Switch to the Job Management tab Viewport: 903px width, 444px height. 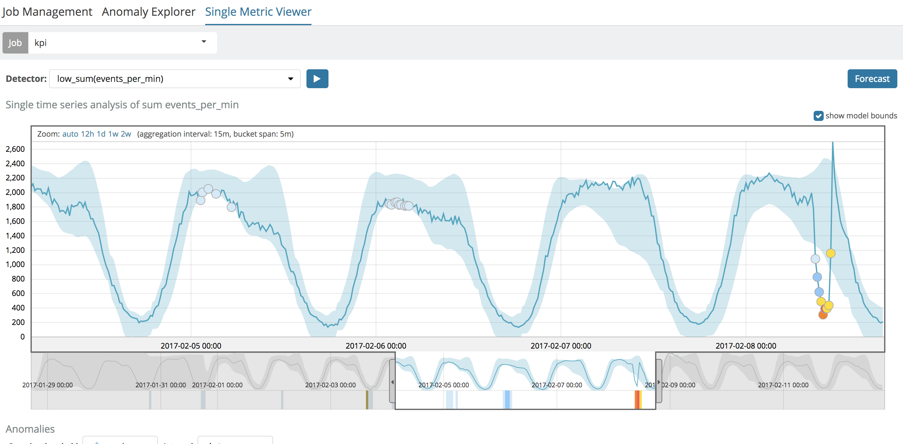tap(47, 12)
